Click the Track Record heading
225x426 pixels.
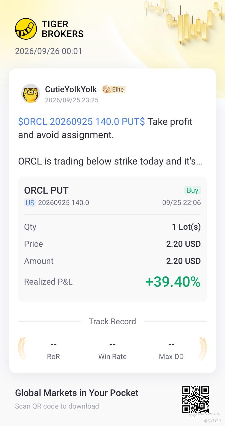[x=112, y=321]
